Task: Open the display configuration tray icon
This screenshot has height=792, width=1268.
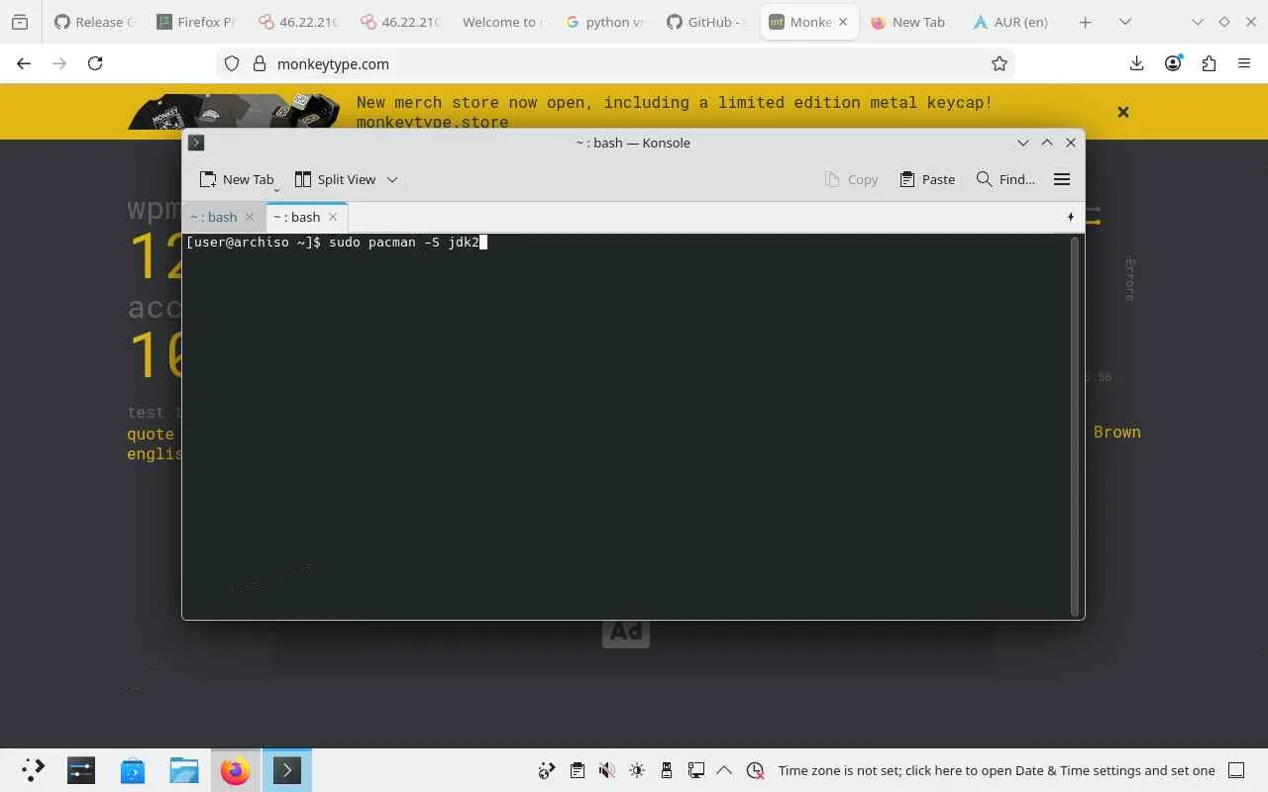Action: click(696, 770)
